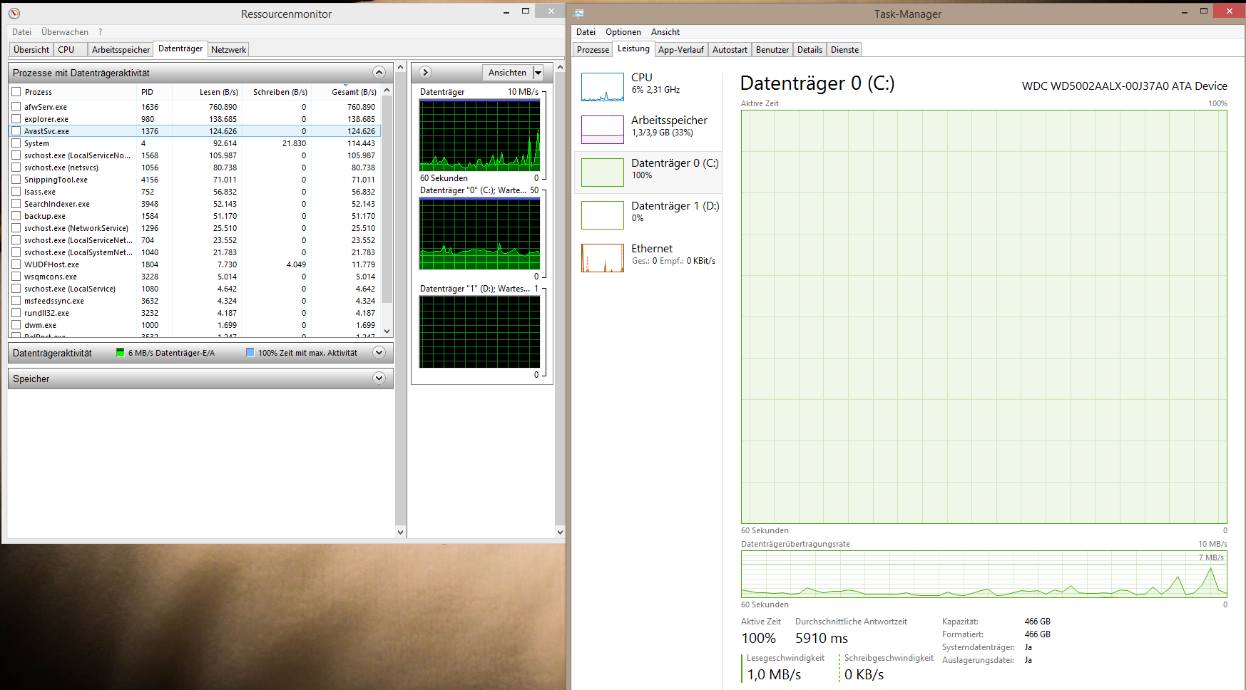
Task: Click the Ansichten button
Action: click(507, 73)
